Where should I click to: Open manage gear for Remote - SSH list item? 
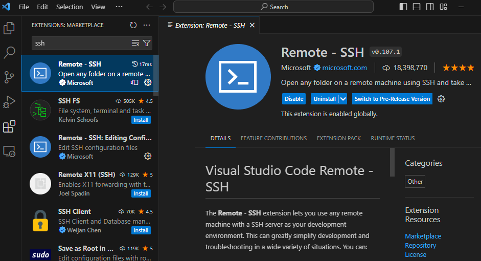(x=148, y=82)
